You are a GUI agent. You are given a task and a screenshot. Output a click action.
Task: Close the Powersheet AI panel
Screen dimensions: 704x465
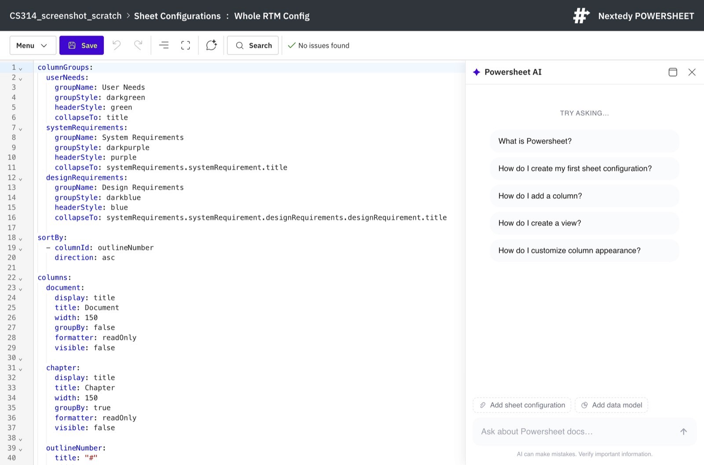(x=692, y=72)
